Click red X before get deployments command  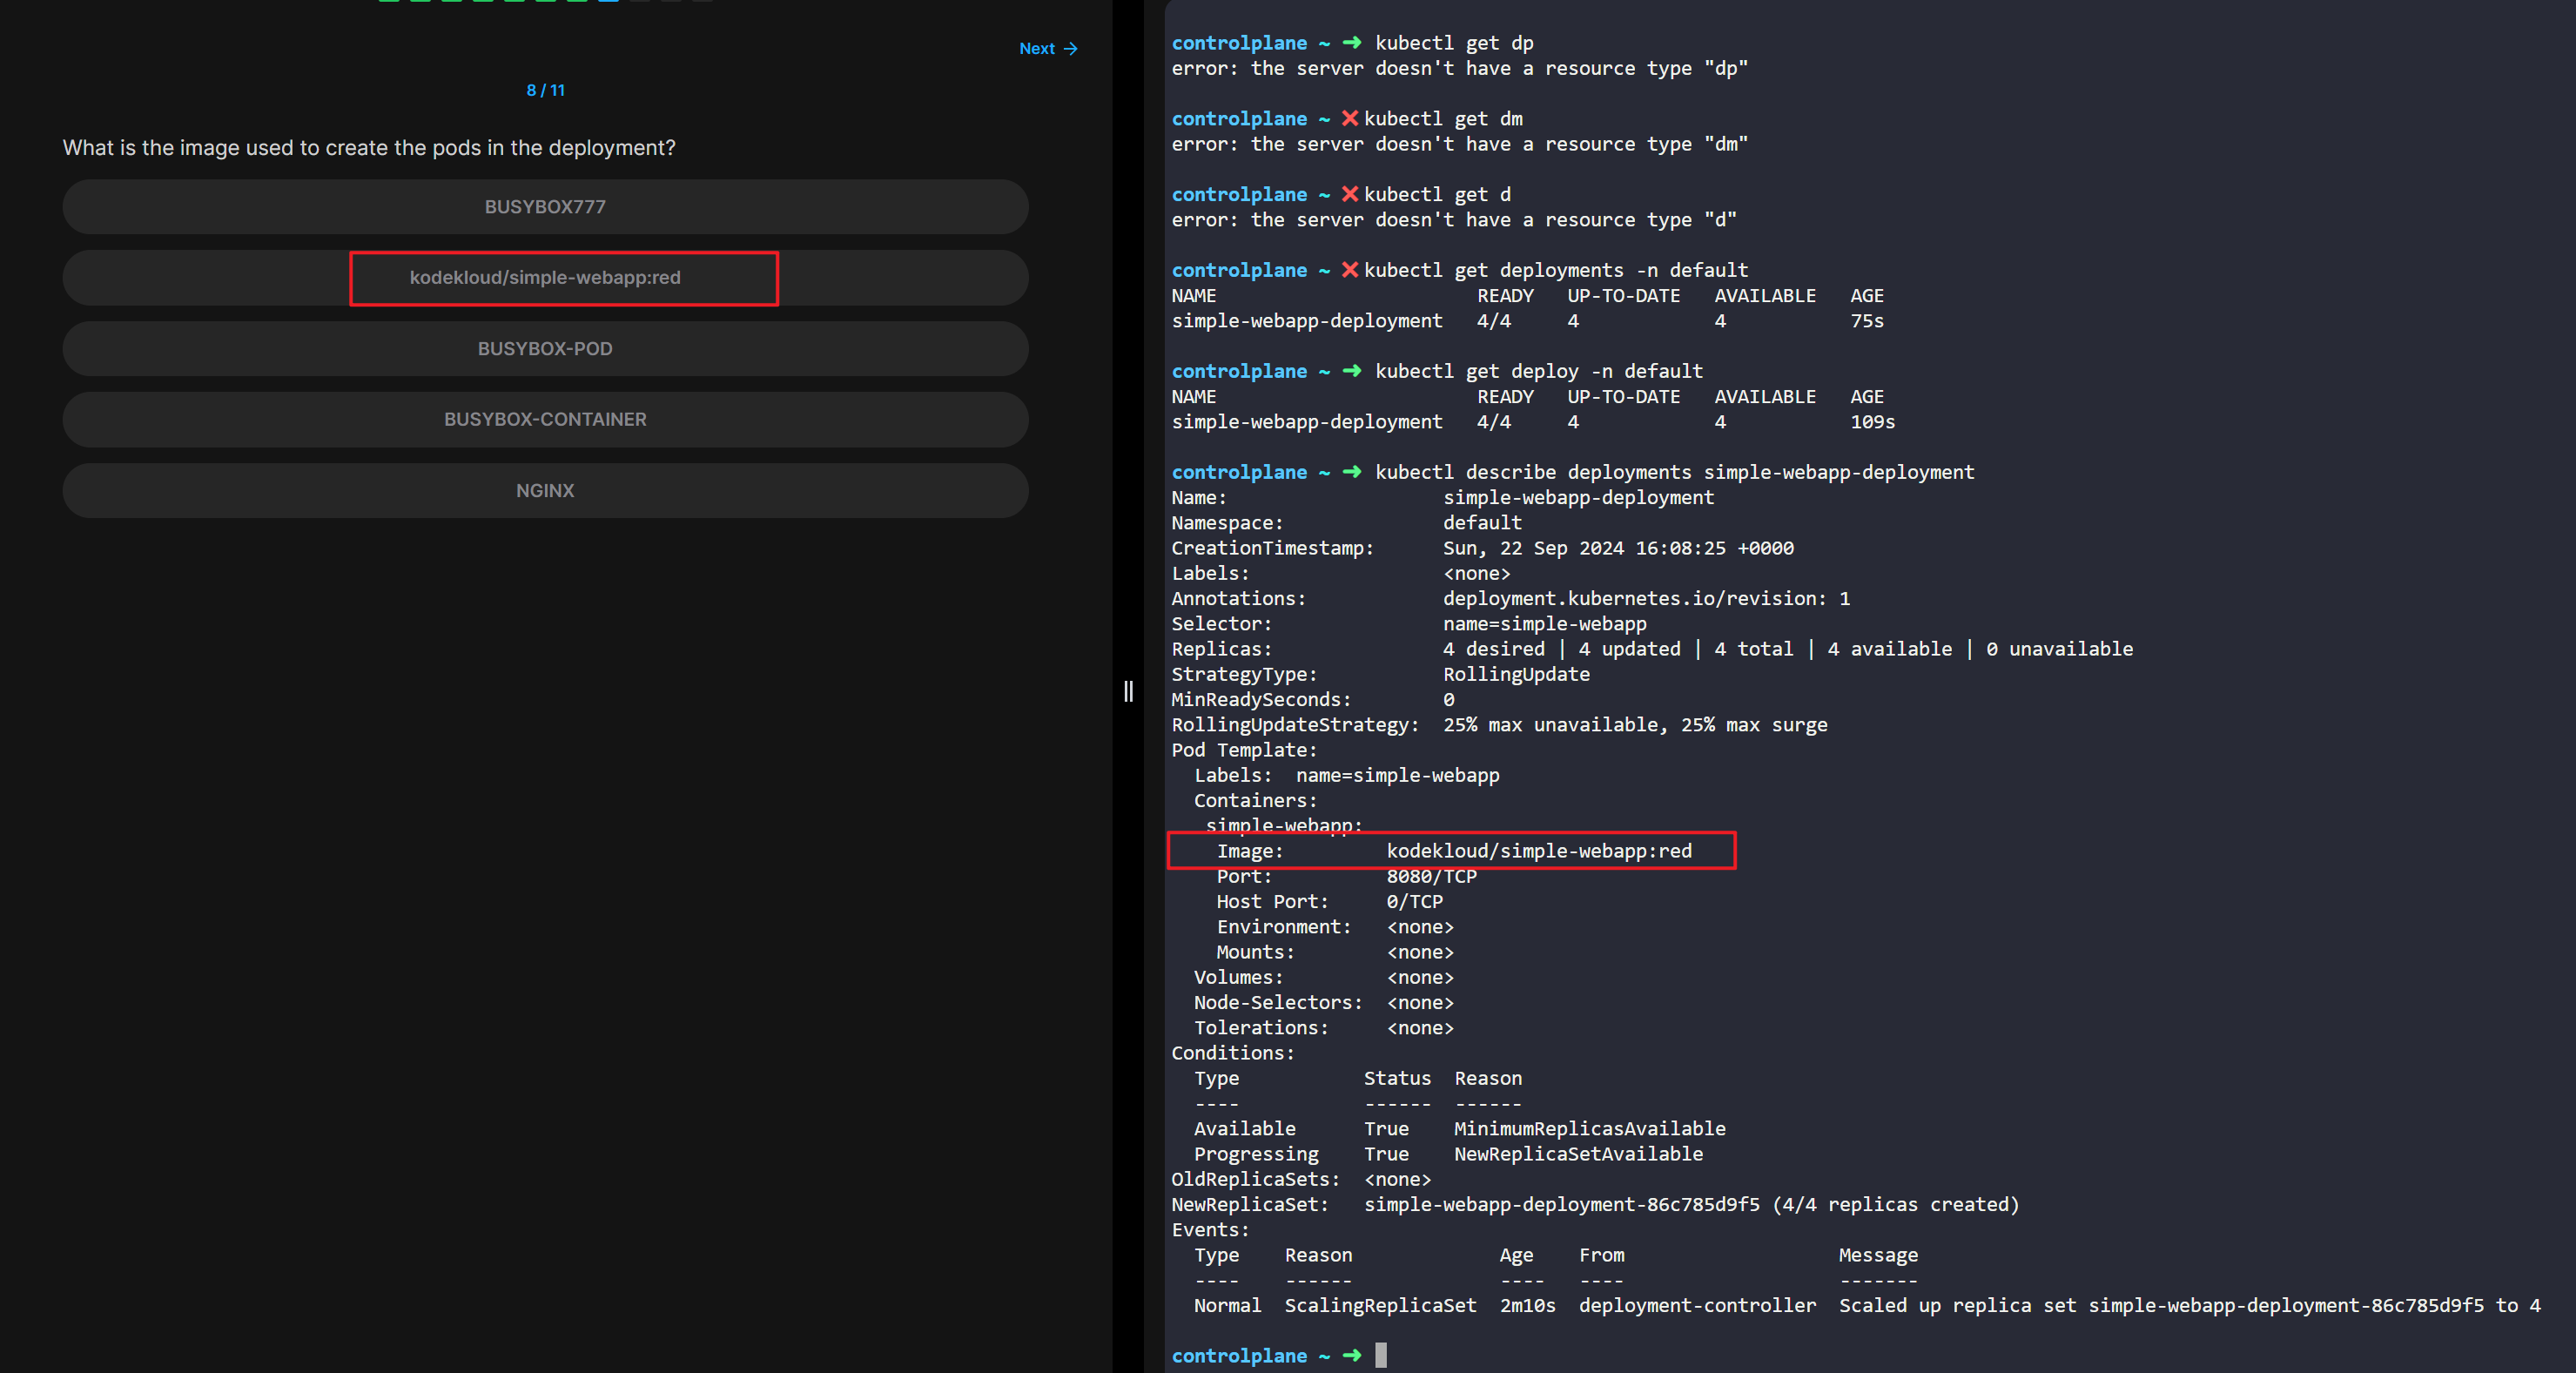(1349, 270)
